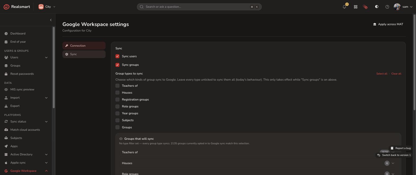Expand the Houses row chevron in sync list
416x175 pixels.
click(393, 163)
